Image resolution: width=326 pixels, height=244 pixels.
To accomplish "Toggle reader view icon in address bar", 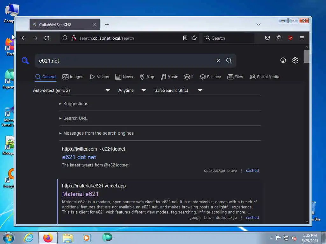I will (185, 38).
